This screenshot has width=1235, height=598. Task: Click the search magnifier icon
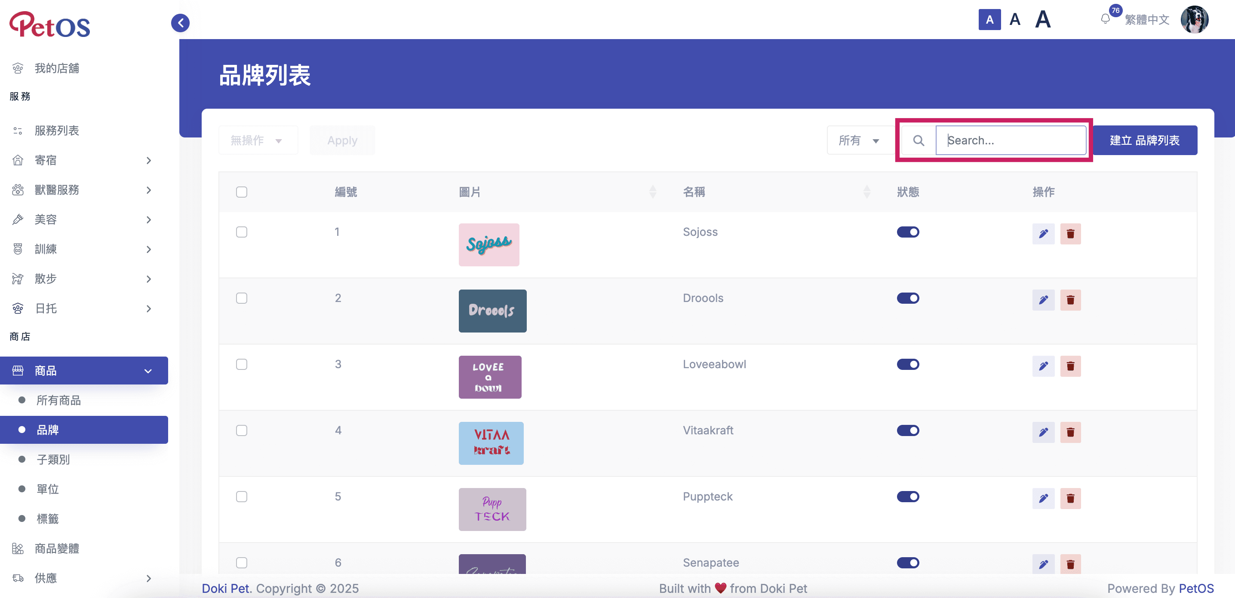918,140
